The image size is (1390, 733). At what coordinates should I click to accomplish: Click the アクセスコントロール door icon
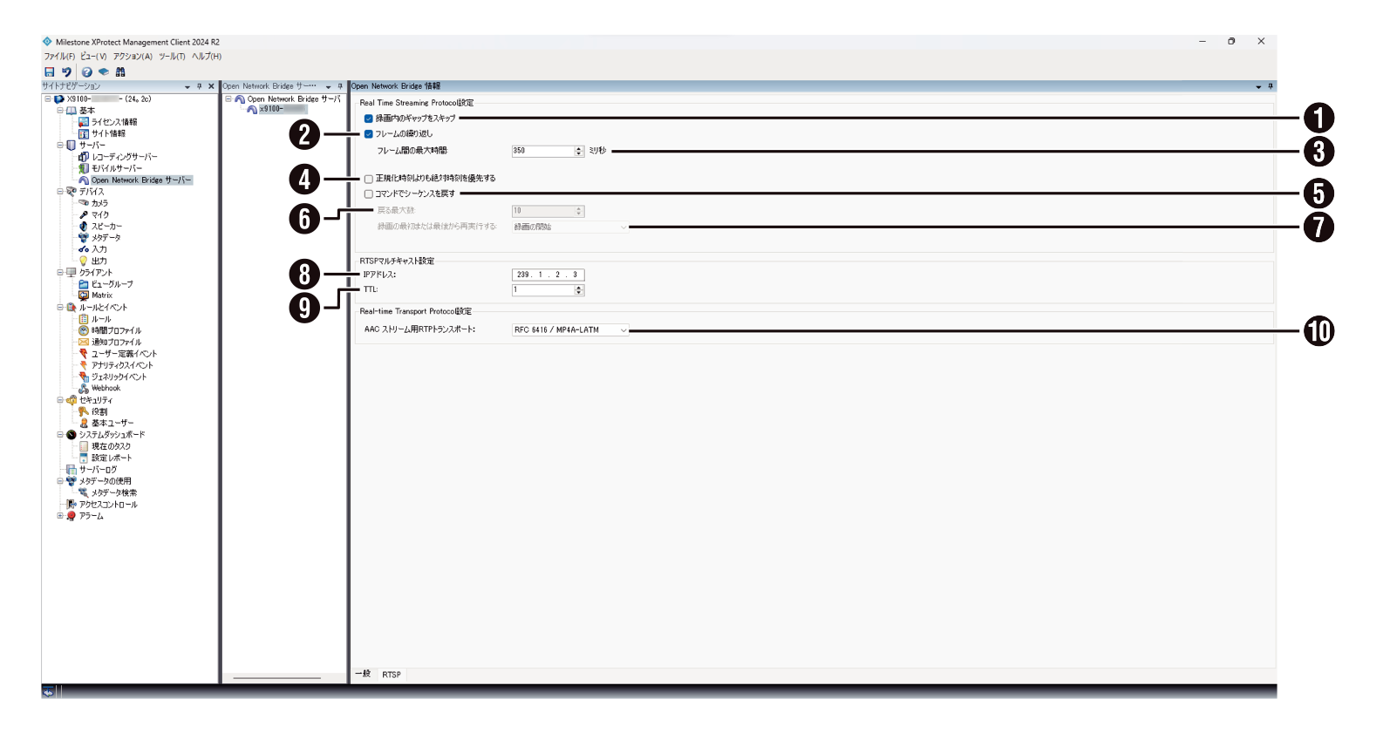(x=72, y=504)
